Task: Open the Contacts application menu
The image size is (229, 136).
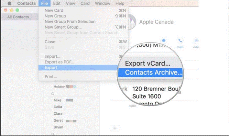Action: (27, 3)
